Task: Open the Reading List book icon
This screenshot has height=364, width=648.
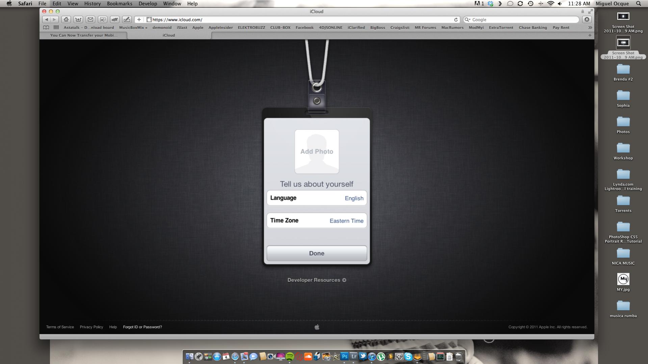Action: 46,28
